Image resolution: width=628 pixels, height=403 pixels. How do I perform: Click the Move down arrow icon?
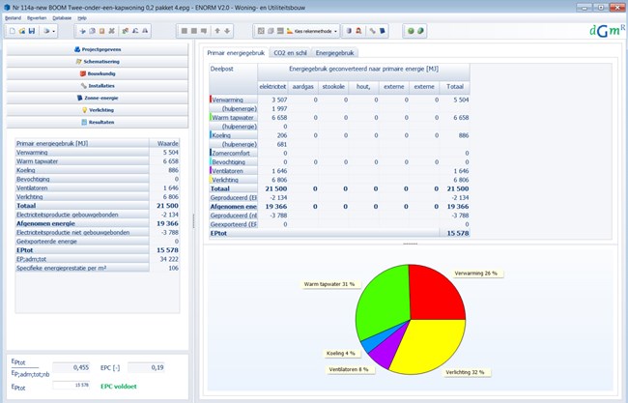click(227, 31)
